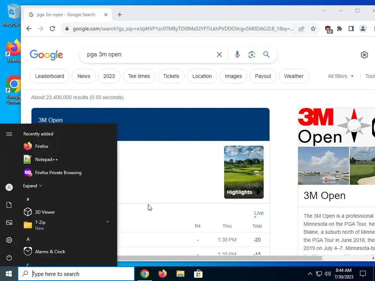Clear the search box with the X icon
375x281 pixels.
(219, 55)
